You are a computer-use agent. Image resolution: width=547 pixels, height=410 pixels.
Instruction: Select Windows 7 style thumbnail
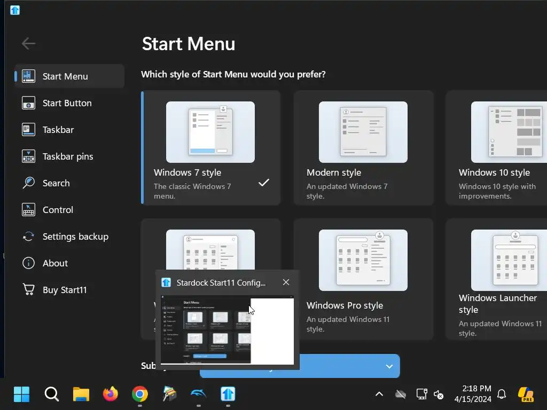[x=210, y=132]
